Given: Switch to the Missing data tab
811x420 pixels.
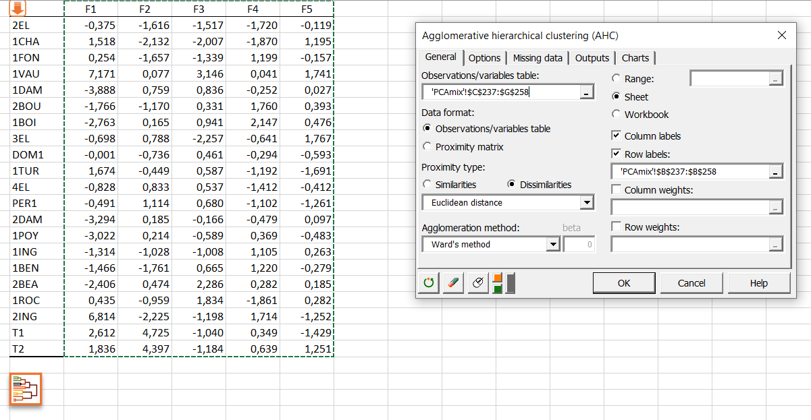Looking at the screenshot, I should click(538, 58).
